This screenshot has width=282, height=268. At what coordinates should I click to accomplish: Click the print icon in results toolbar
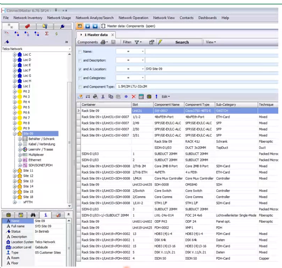pos(95,97)
